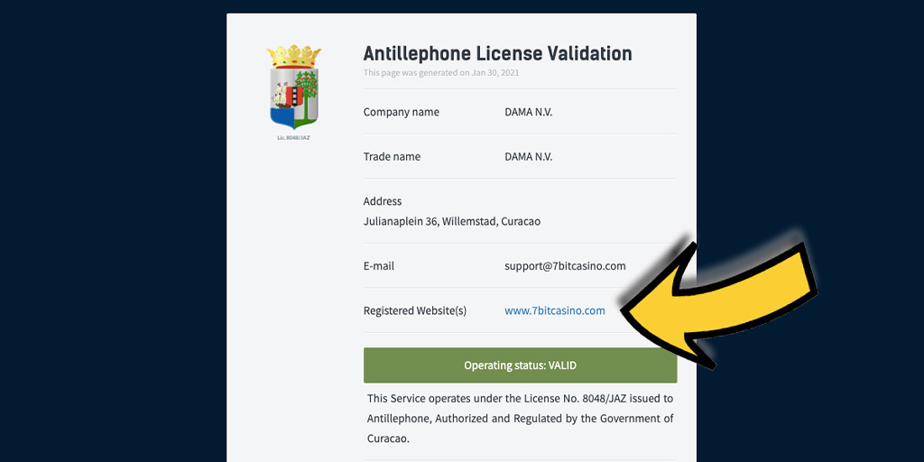This screenshot has height=462, width=924.
Task: Click the E-mail label
Action: click(378, 266)
